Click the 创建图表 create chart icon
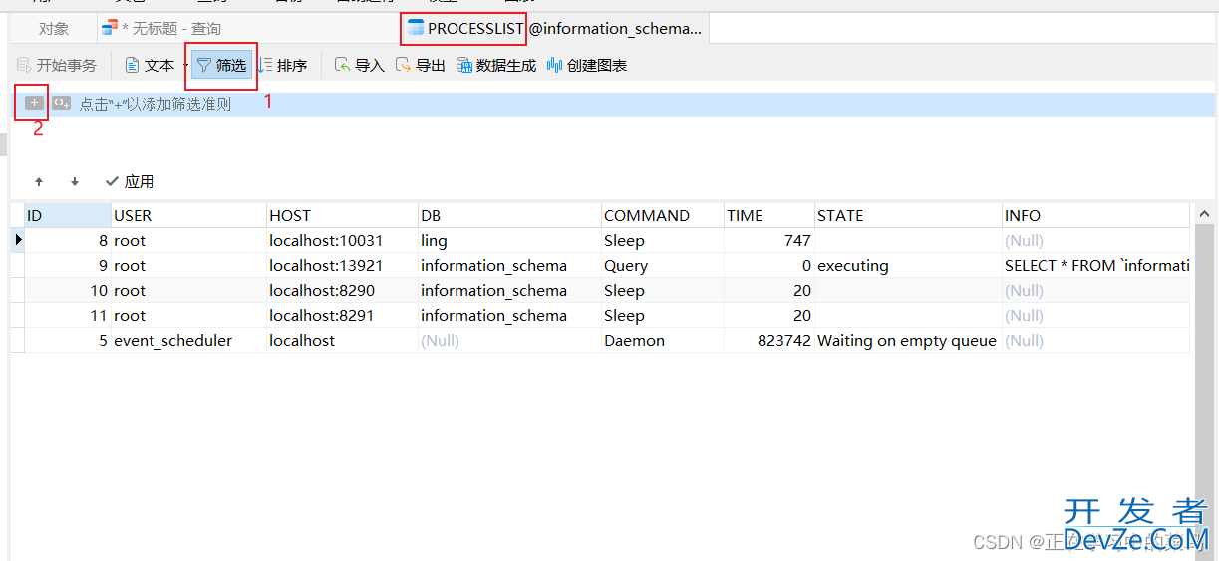The height and width of the screenshot is (561, 1219). click(554, 65)
